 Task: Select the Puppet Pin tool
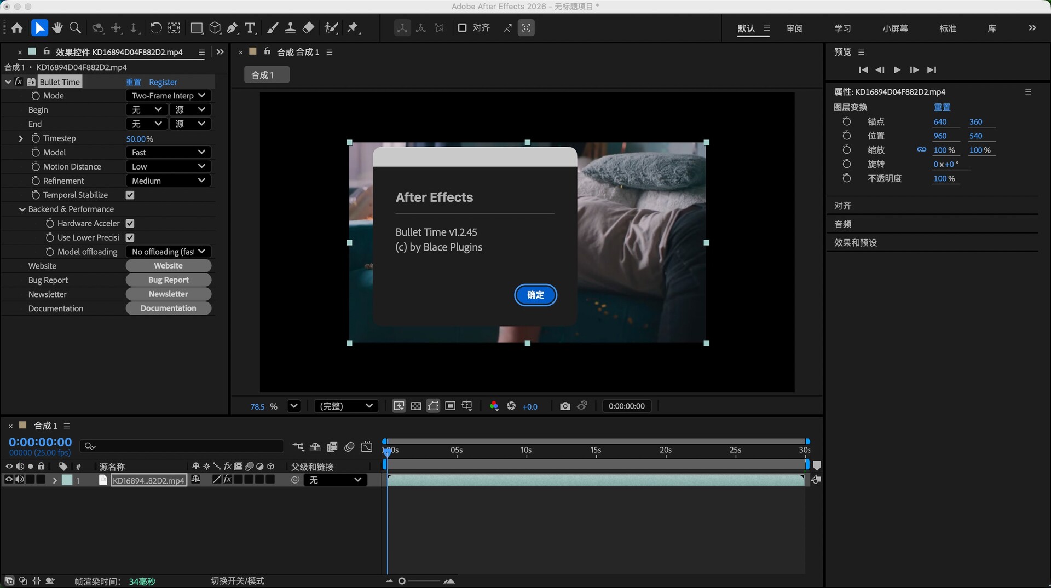coord(353,28)
